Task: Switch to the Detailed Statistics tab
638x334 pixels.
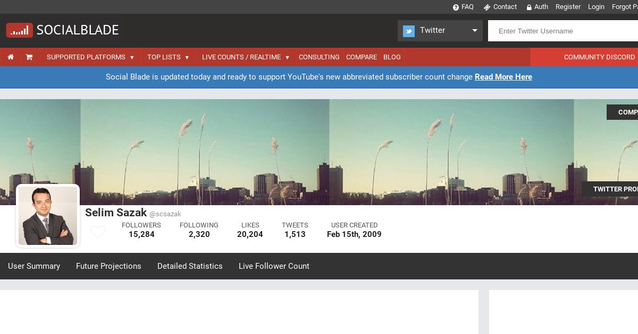Action: point(190,266)
